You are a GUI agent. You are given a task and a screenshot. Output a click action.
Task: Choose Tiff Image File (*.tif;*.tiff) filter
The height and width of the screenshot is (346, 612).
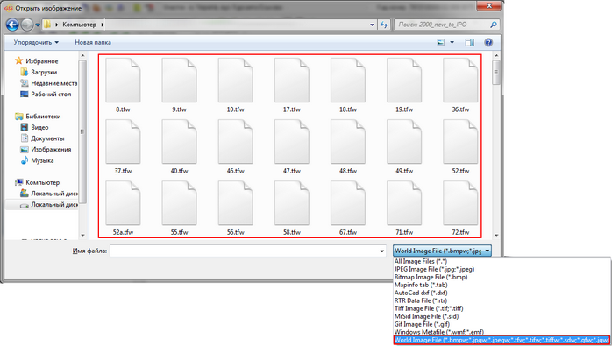point(429,308)
